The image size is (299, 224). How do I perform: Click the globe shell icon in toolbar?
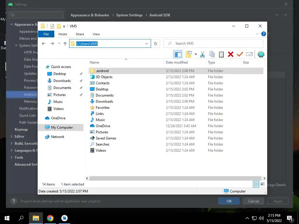[261, 54]
